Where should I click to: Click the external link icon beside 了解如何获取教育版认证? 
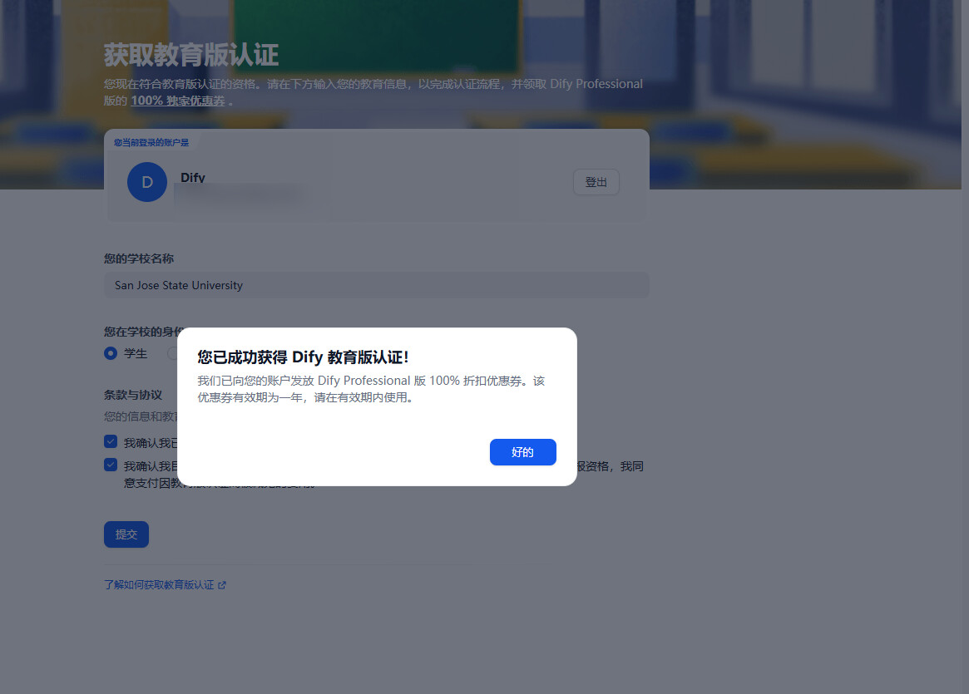(222, 585)
